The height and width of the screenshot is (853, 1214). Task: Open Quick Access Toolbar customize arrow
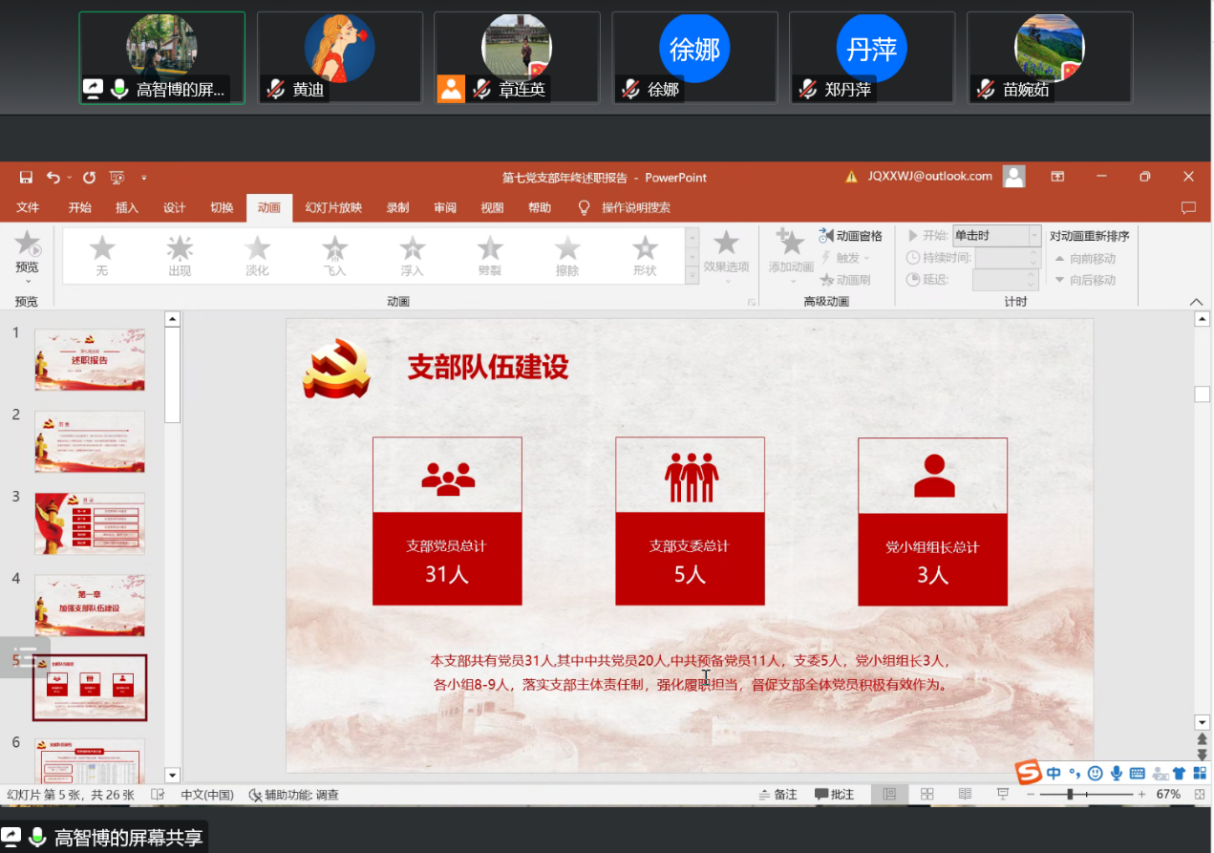(144, 177)
